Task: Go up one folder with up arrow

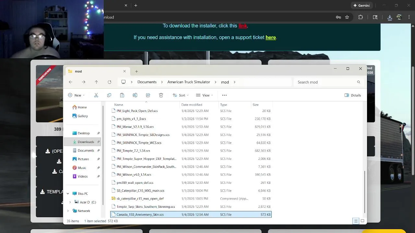Action: [96, 82]
